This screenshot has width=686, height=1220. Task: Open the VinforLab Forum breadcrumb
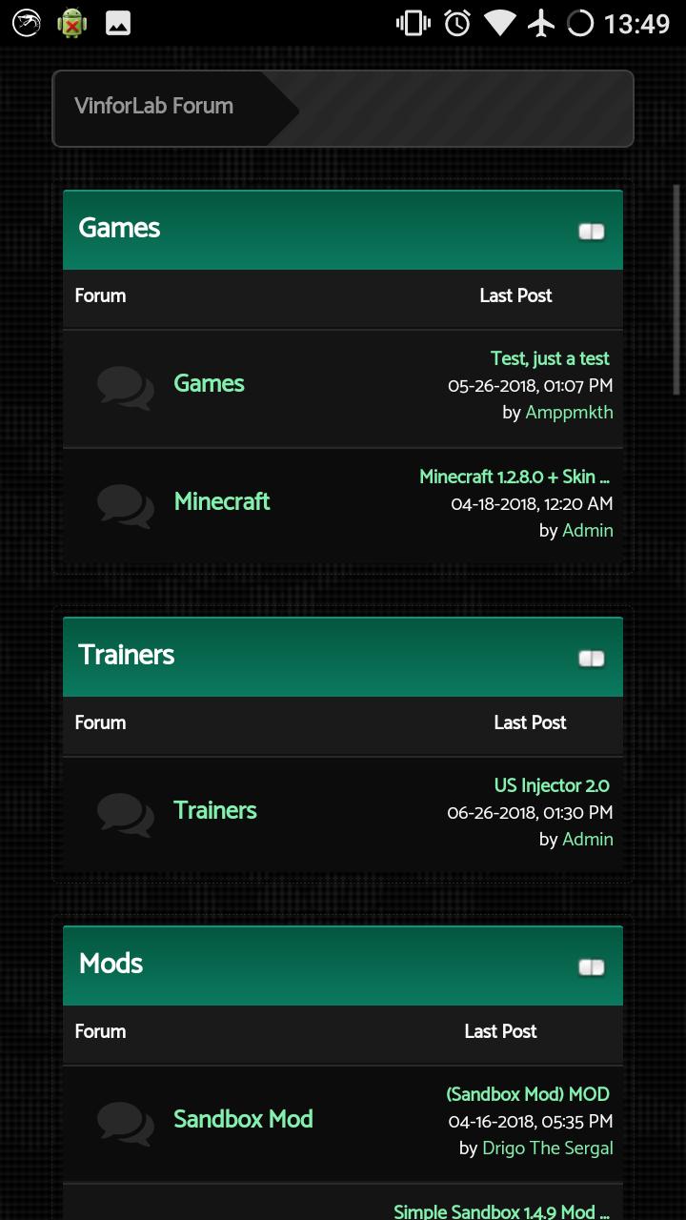click(x=154, y=106)
